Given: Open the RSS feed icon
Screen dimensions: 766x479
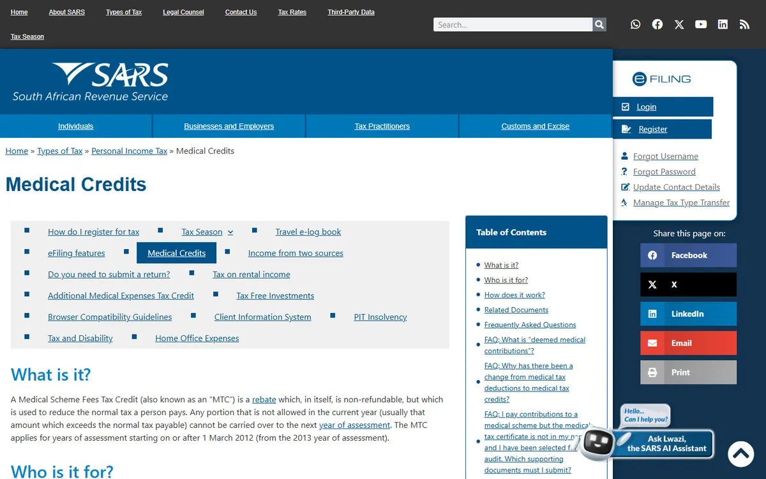Looking at the screenshot, I should tap(744, 24).
